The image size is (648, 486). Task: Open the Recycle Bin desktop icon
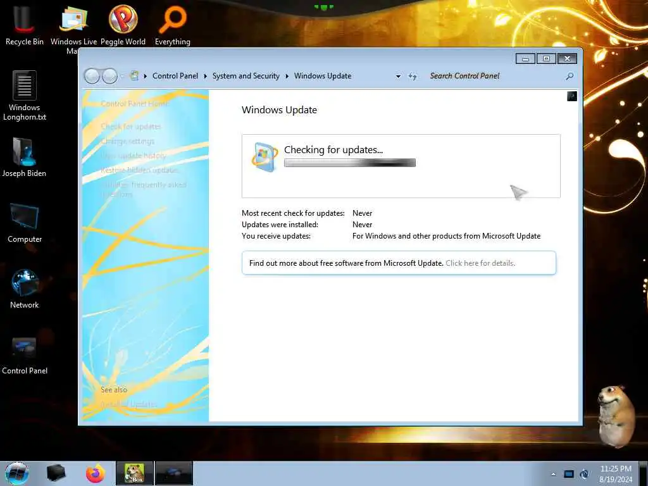pyautogui.click(x=24, y=25)
